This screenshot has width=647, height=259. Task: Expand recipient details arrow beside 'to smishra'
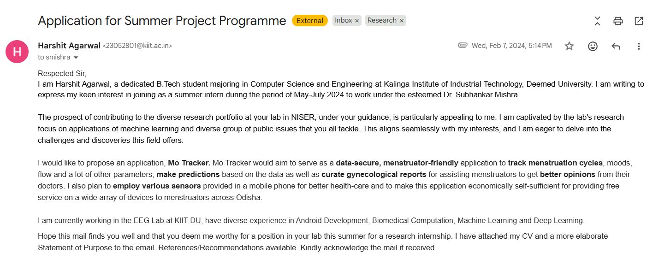[x=76, y=58]
